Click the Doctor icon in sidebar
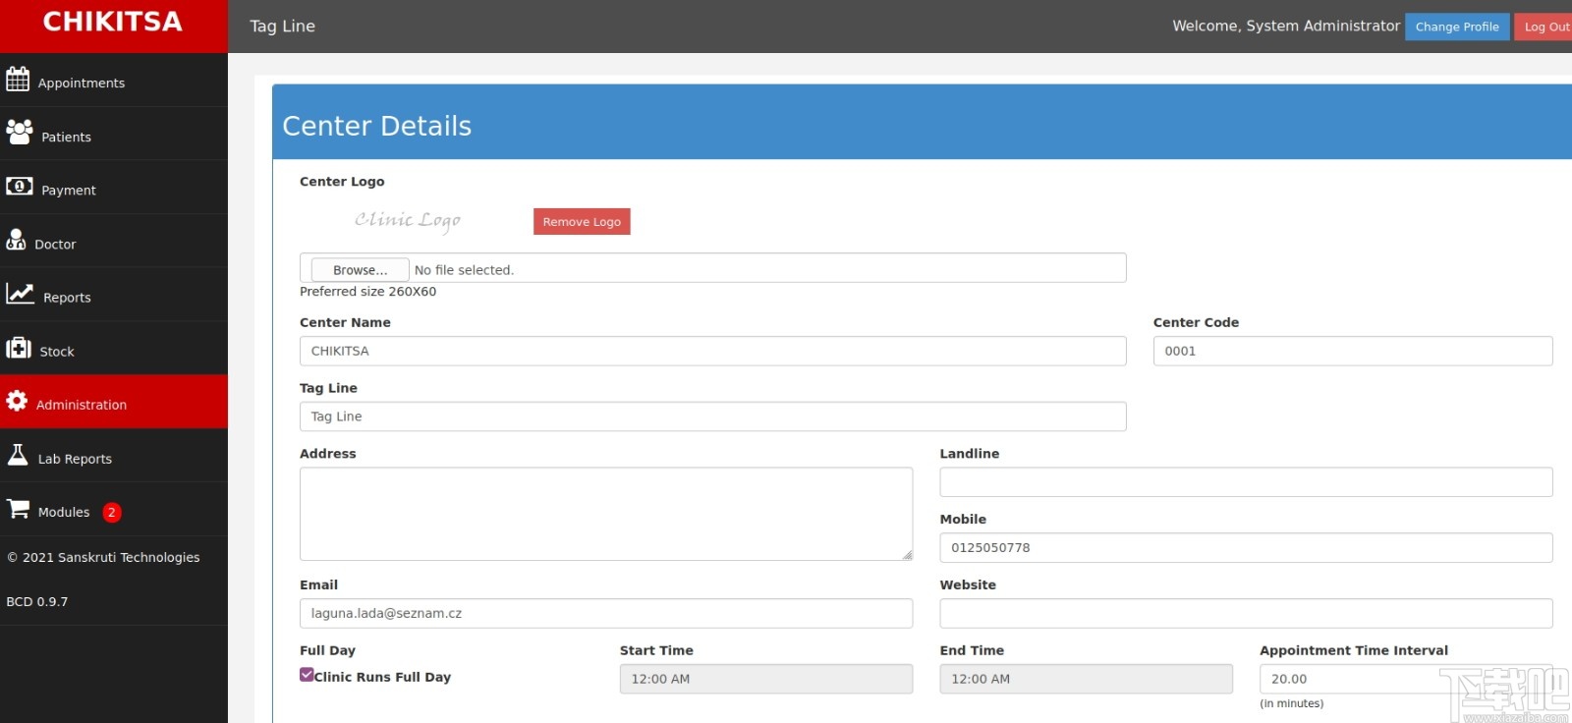This screenshot has width=1572, height=723. point(16,240)
